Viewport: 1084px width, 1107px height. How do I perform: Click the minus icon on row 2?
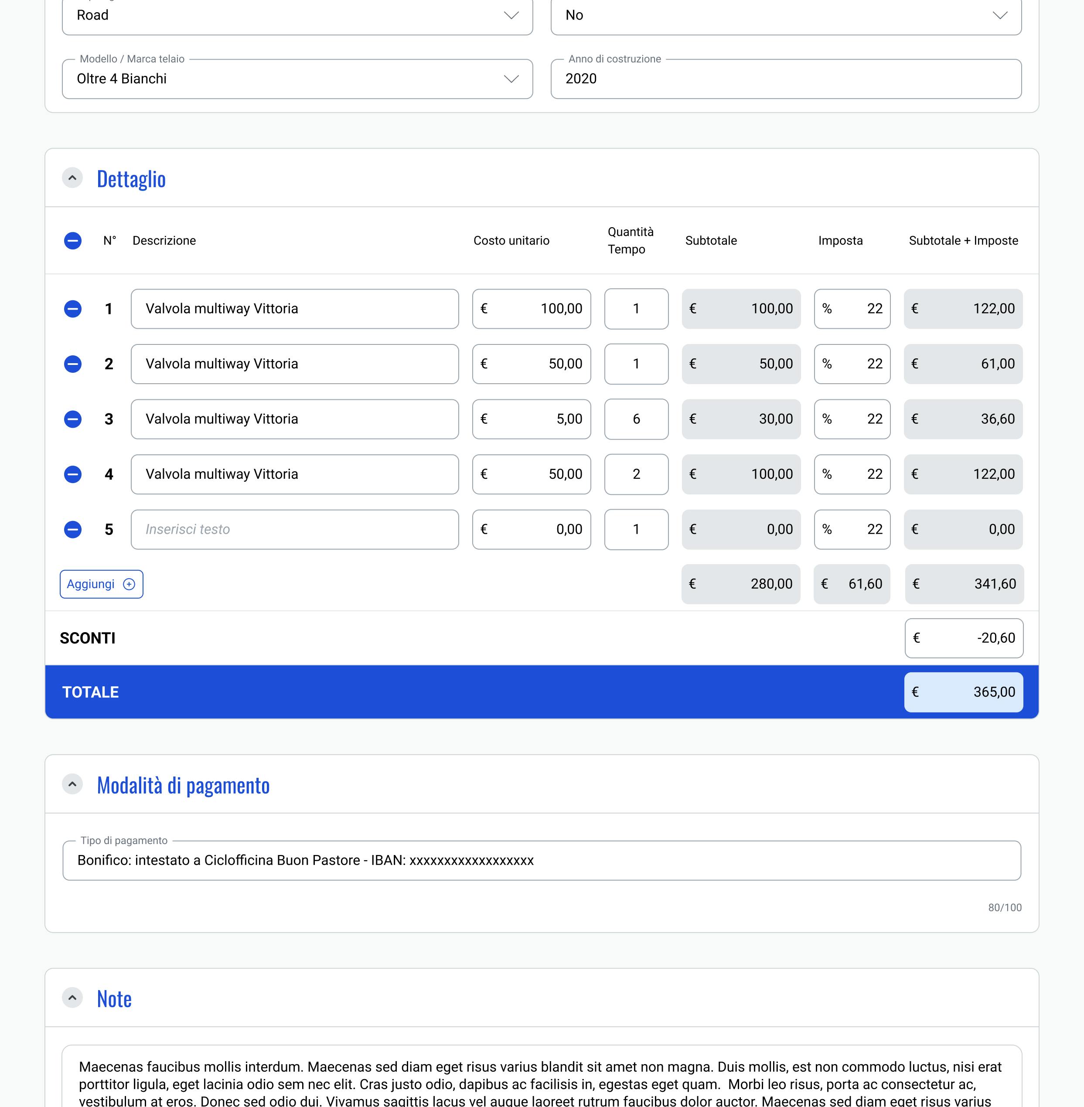72,364
